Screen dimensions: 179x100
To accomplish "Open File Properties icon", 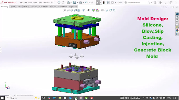I will pos(108,3).
